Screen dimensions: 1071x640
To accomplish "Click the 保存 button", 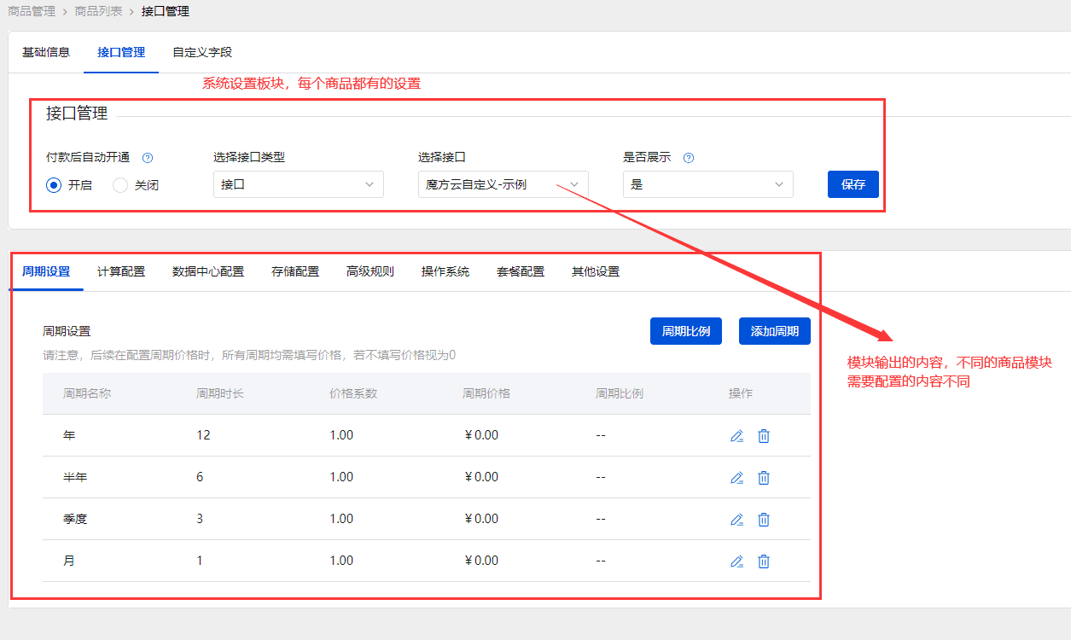I will pos(853,184).
